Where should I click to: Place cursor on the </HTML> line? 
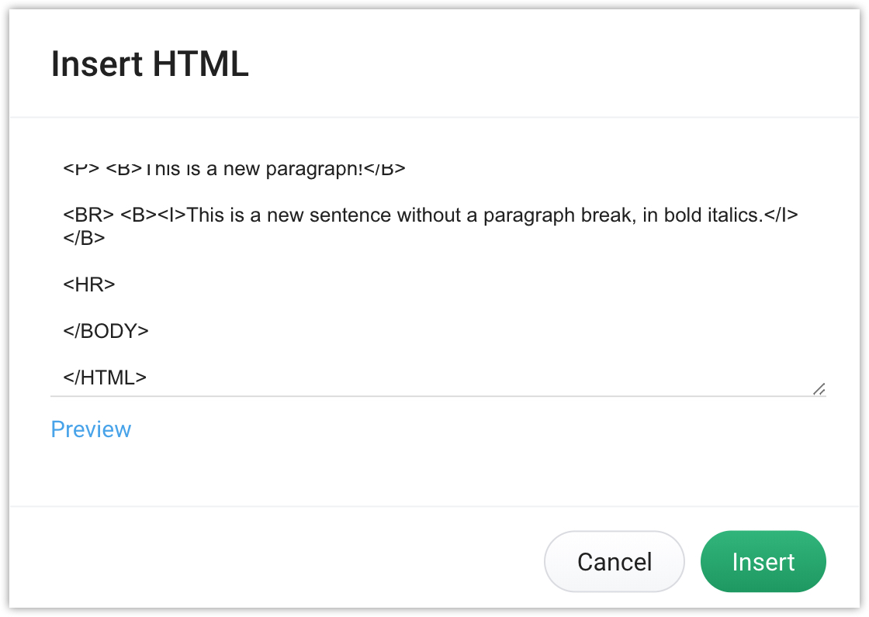104,377
